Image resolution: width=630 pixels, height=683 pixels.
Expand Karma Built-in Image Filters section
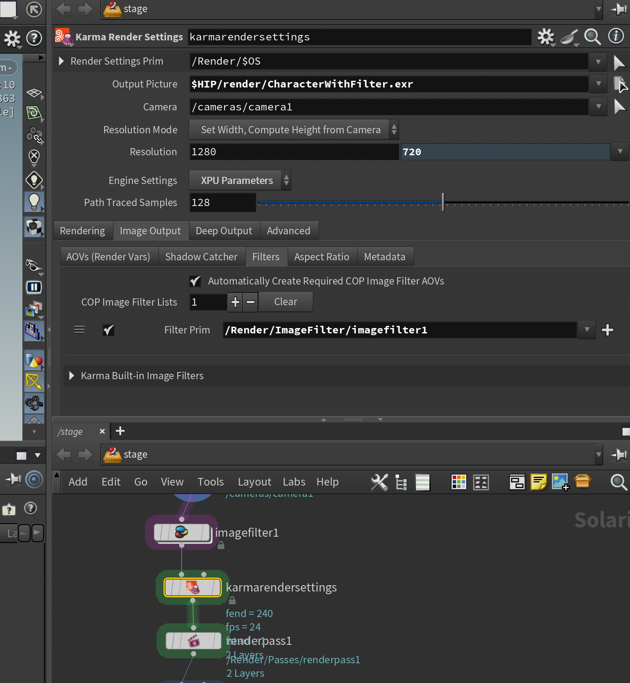coord(71,376)
